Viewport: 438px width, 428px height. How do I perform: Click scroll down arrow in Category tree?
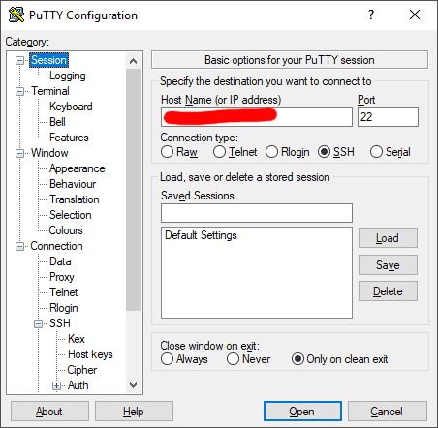coord(133,385)
